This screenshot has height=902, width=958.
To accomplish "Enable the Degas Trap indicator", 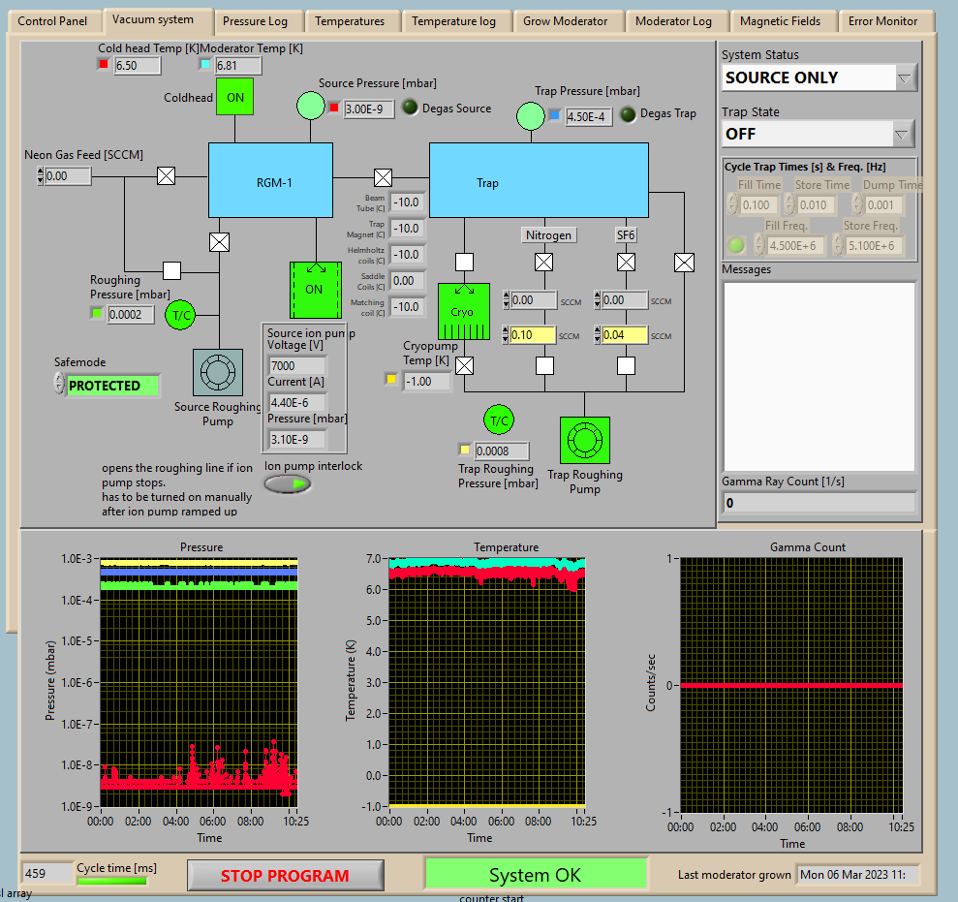I will [629, 114].
